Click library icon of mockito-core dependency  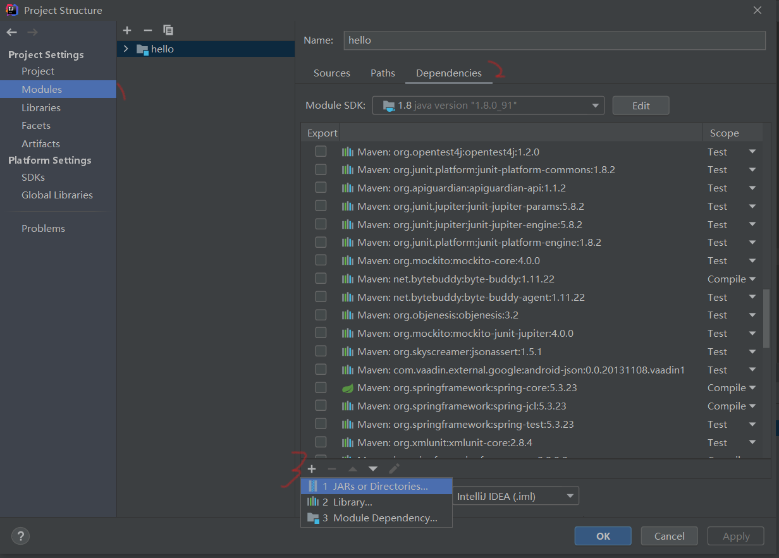point(348,260)
